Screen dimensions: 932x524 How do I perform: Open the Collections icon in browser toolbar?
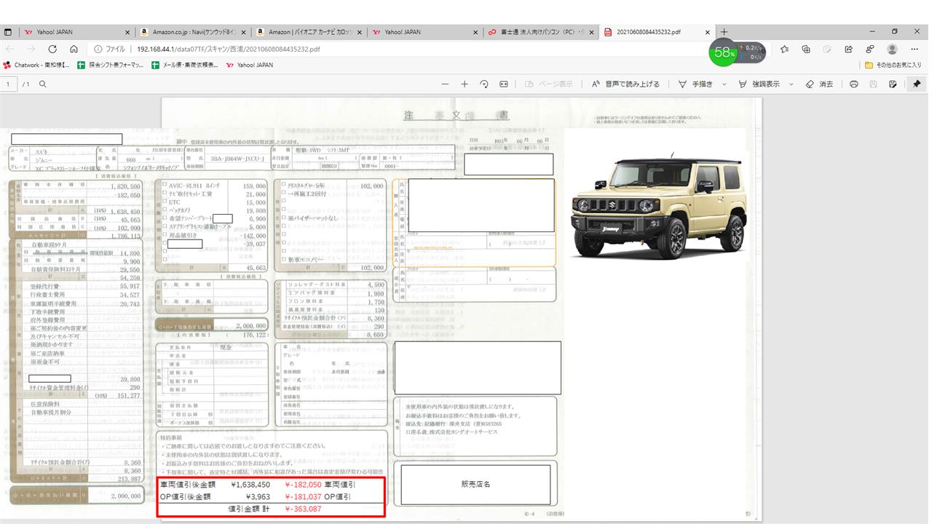click(806, 49)
